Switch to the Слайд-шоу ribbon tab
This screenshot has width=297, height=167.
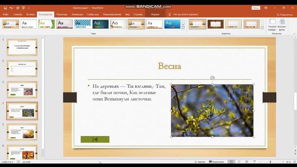93,14
